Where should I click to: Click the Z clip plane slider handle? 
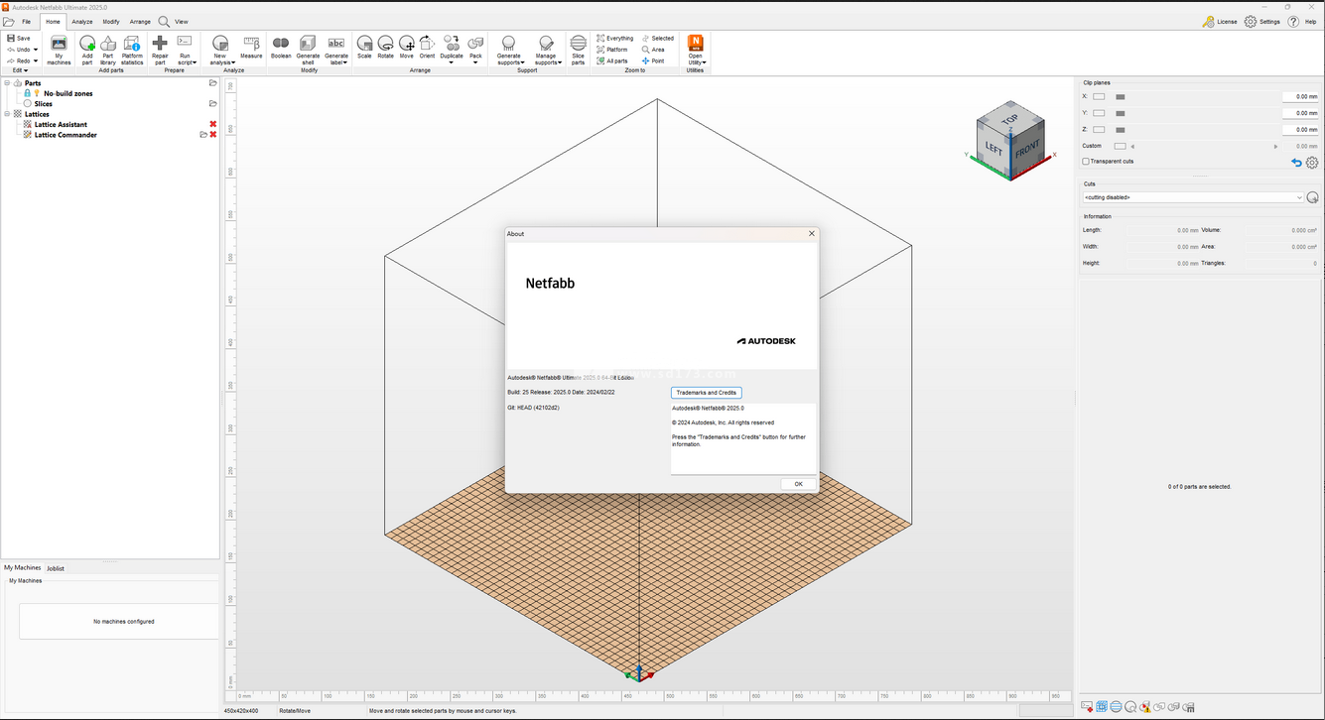[1121, 130]
